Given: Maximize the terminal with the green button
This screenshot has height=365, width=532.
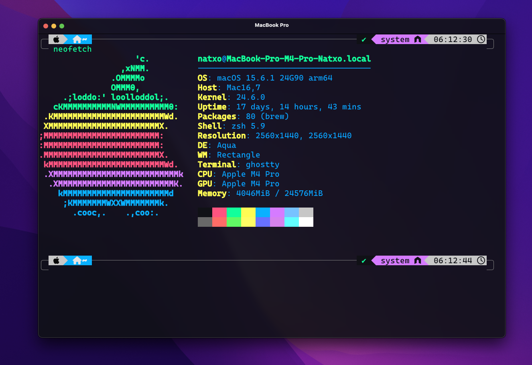Looking at the screenshot, I should click(x=62, y=26).
